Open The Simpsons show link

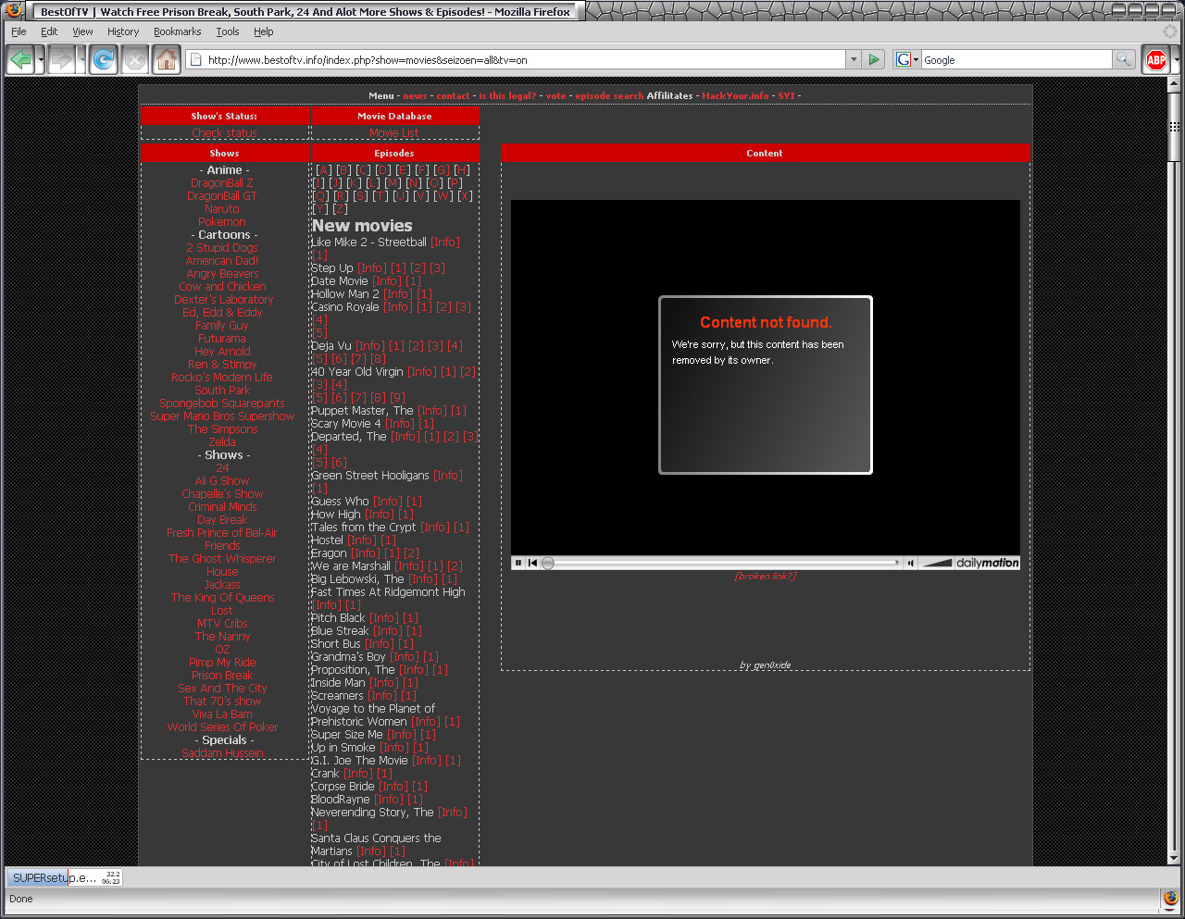click(222, 429)
